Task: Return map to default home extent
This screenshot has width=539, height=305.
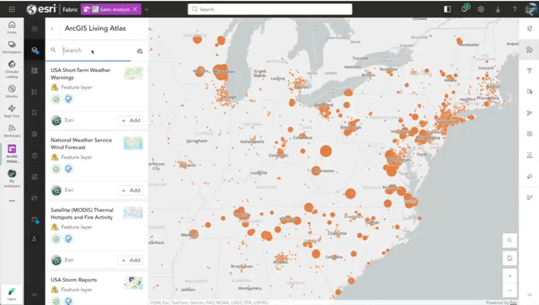Action: pos(510,258)
